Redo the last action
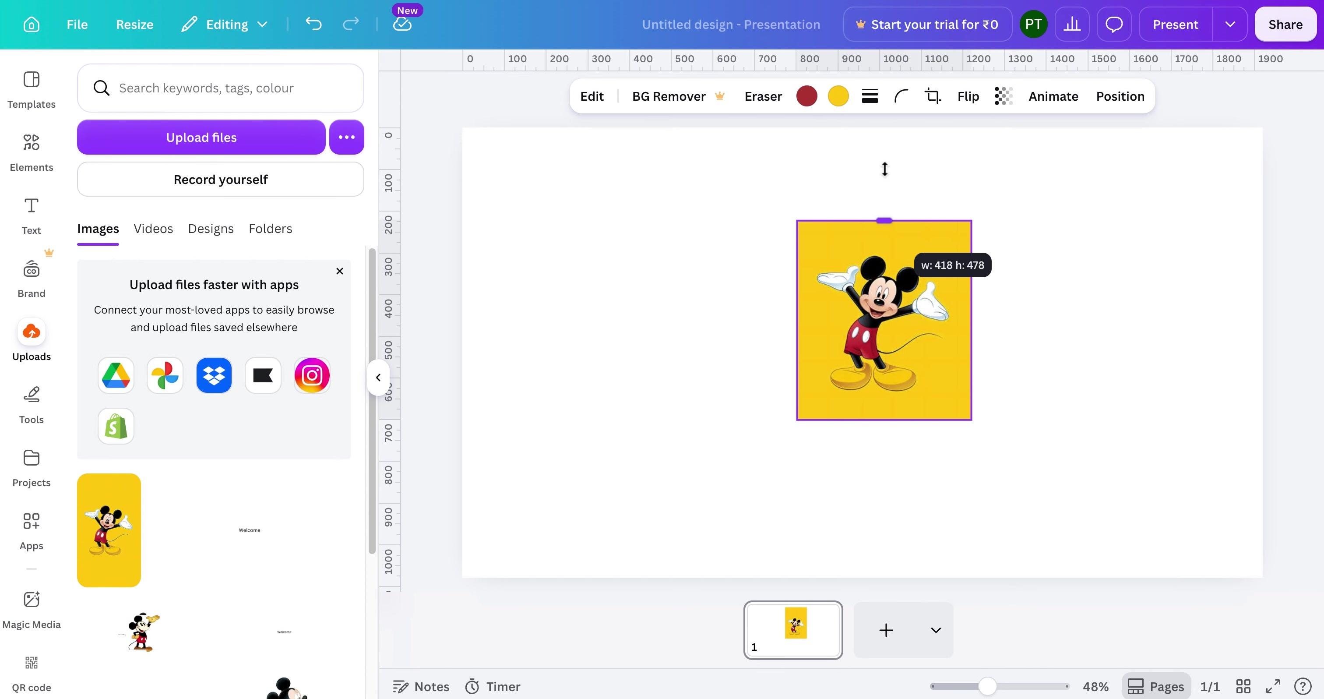This screenshot has width=1324, height=699. (351, 24)
